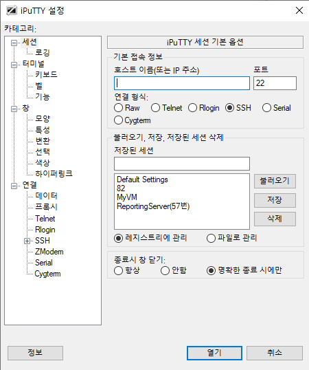Select Serial connection type
This screenshot has height=370, width=309.
277,108
